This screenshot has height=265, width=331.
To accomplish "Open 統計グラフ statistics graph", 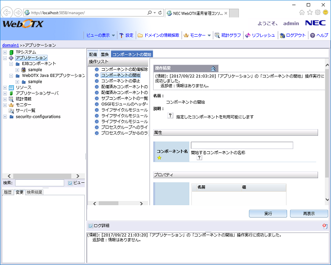I will [x=217, y=35].
